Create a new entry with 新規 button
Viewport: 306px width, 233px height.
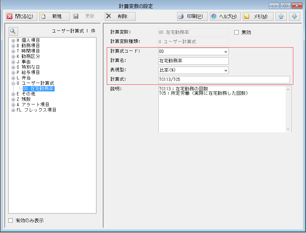point(54,16)
